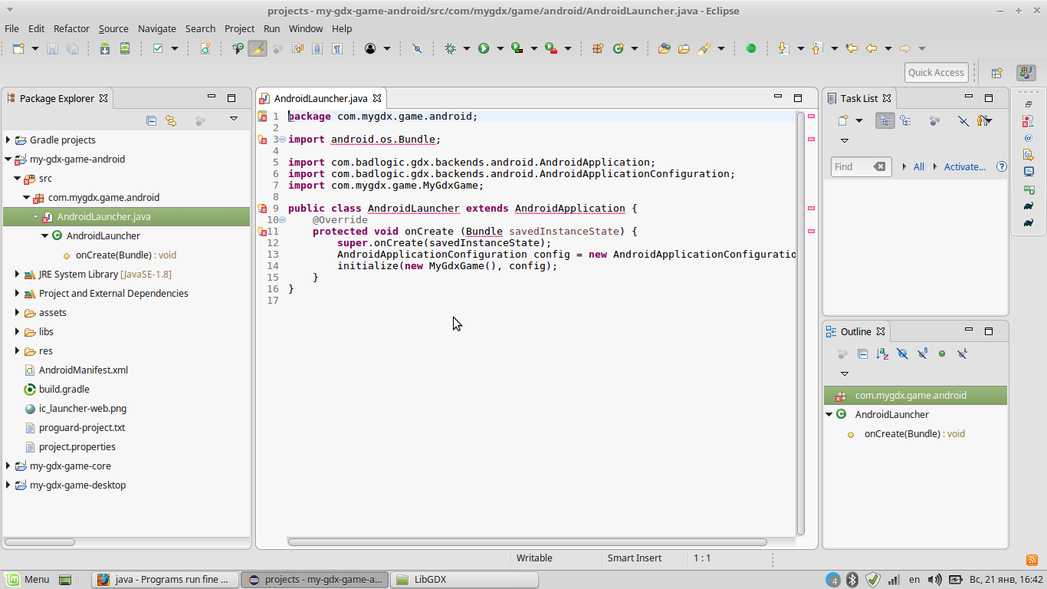1047x589 pixels.
Task: Toggle Scheduled view in Task List
Action: click(906, 120)
